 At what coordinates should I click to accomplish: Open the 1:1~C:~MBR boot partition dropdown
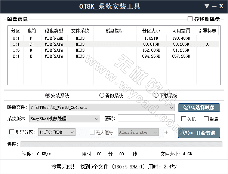[72, 132]
